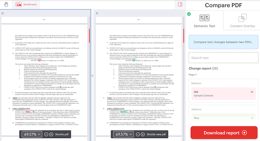Click the green checkmark on Semantic Text
The width and height of the screenshot is (260, 141).
click(189, 14)
